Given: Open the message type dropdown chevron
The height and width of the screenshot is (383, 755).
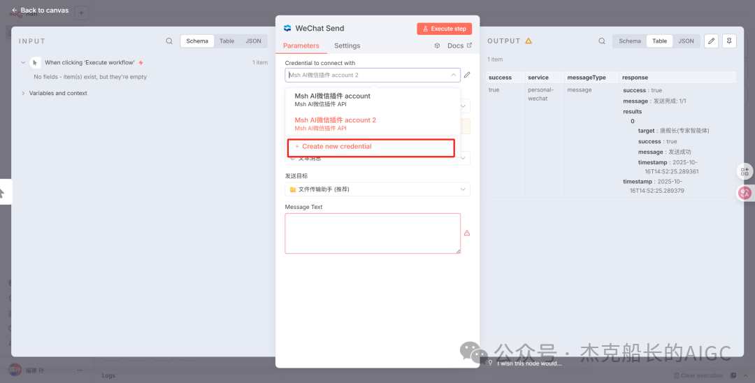Looking at the screenshot, I should pos(463,158).
